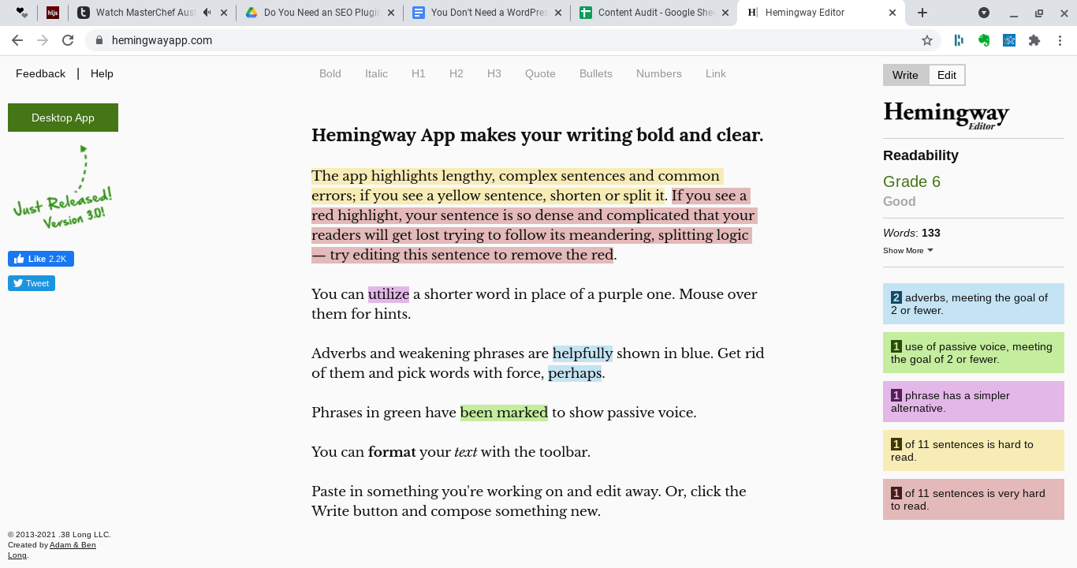Mute the MasterChef tab audio icon
Viewport: 1077px width, 568px height.
[x=207, y=13]
